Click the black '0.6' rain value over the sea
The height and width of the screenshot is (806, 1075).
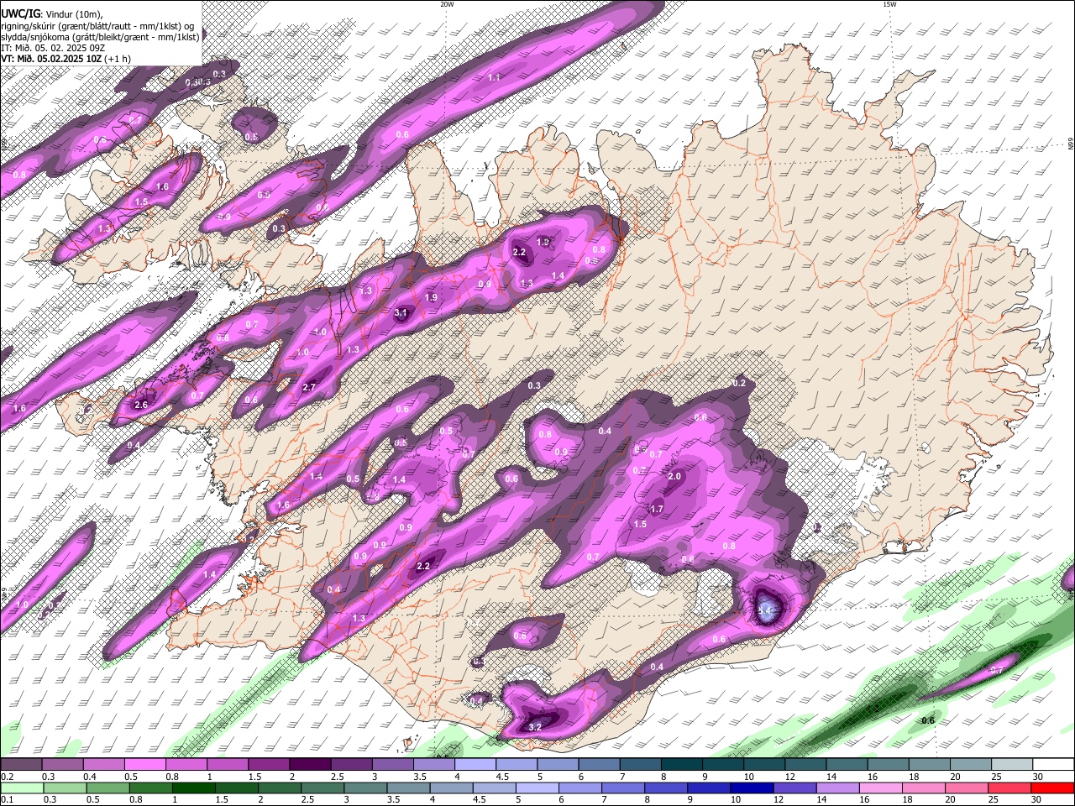[x=928, y=720]
